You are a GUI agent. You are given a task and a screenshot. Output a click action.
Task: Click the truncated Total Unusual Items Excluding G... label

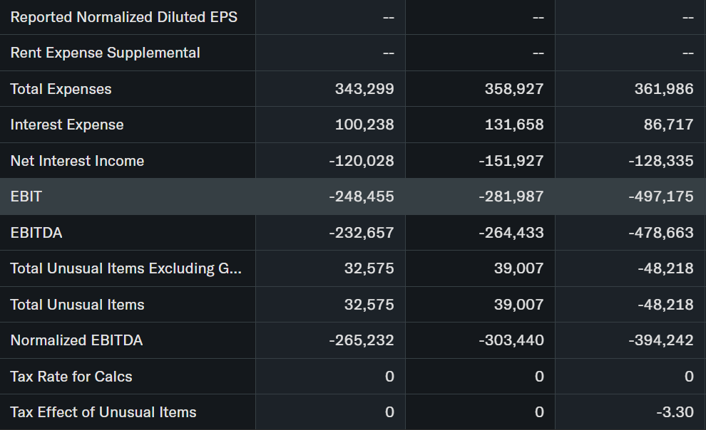click(126, 268)
